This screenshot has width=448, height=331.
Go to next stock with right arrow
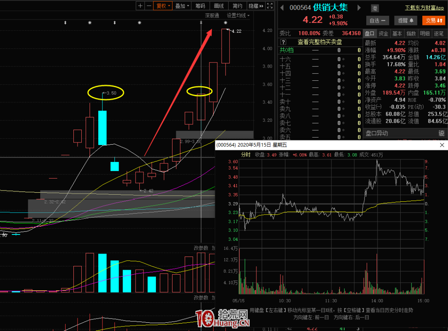(x=359, y=8)
